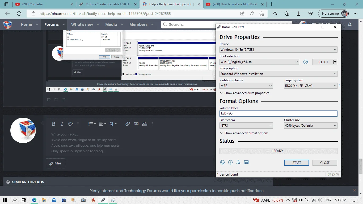The width and height of the screenshot is (363, 204).
Task: Open Rufus Device dropdown
Action: point(278,49)
